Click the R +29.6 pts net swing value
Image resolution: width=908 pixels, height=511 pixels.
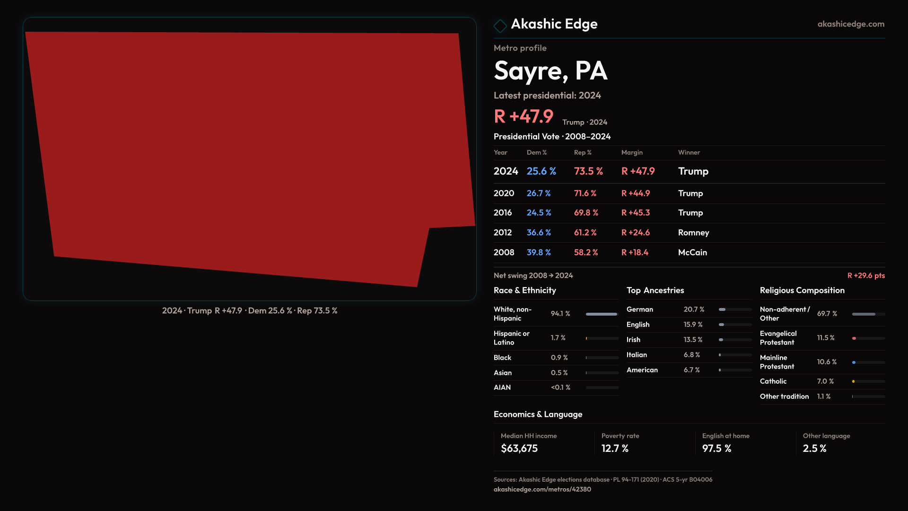[865, 275]
